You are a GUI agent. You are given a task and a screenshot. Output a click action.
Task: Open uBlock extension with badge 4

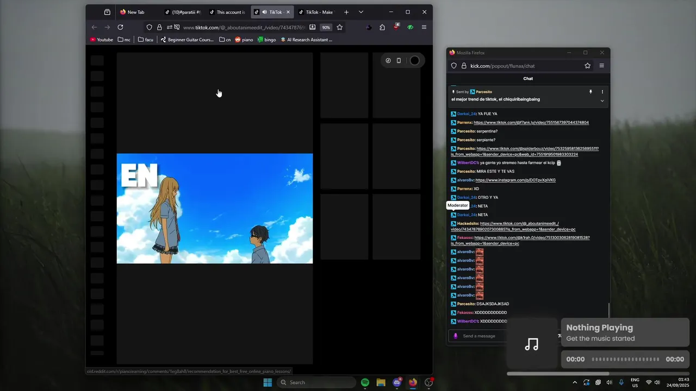tap(396, 27)
